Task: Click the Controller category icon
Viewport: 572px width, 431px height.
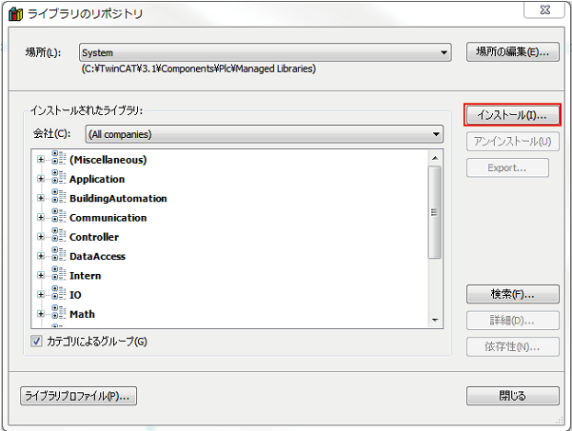Action: (58, 236)
